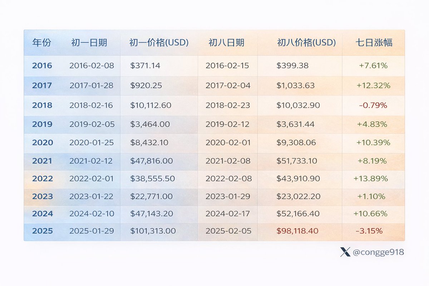Select the 2025 year cell
The image size is (429, 286).
point(42,231)
